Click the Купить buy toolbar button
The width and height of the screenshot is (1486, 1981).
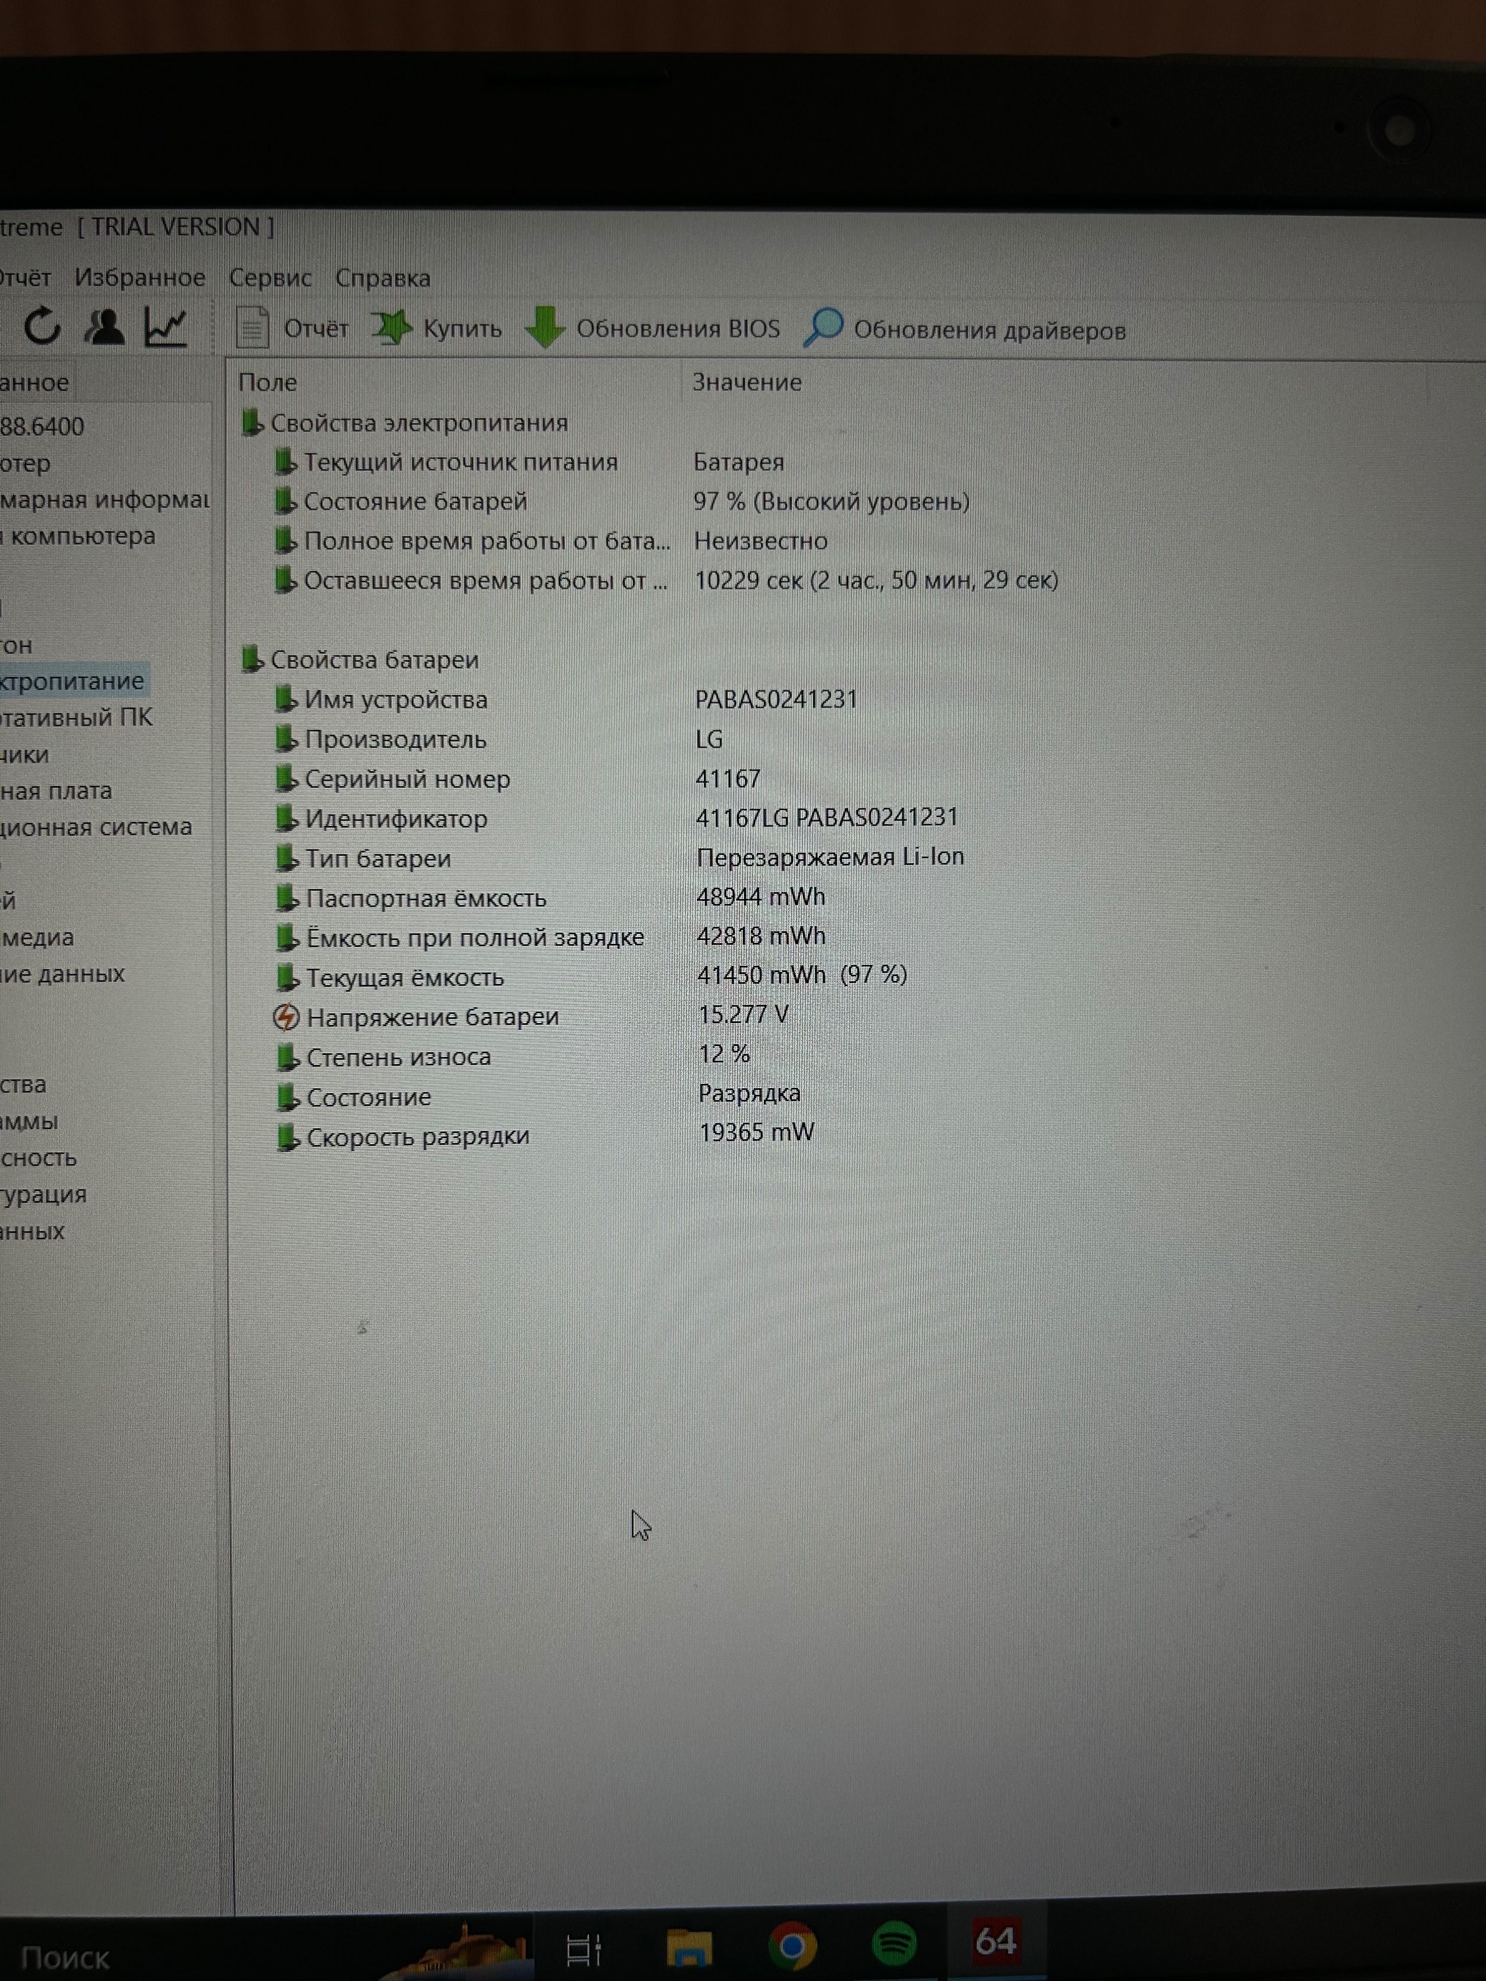pos(437,329)
